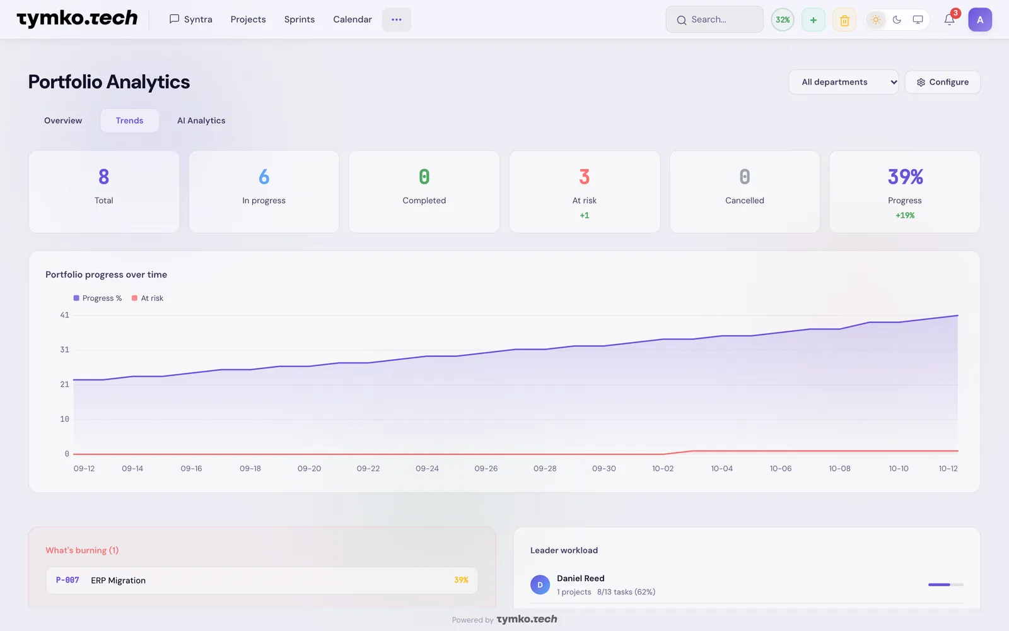Expand the All departments dropdown
This screenshot has width=1009, height=631.
(x=843, y=82)
